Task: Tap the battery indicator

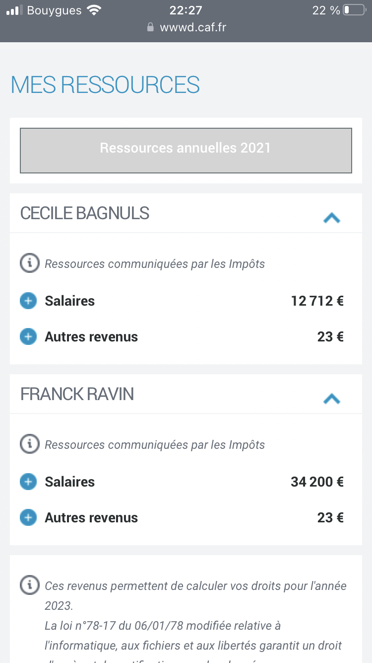Action: click(x=354, y=10)
